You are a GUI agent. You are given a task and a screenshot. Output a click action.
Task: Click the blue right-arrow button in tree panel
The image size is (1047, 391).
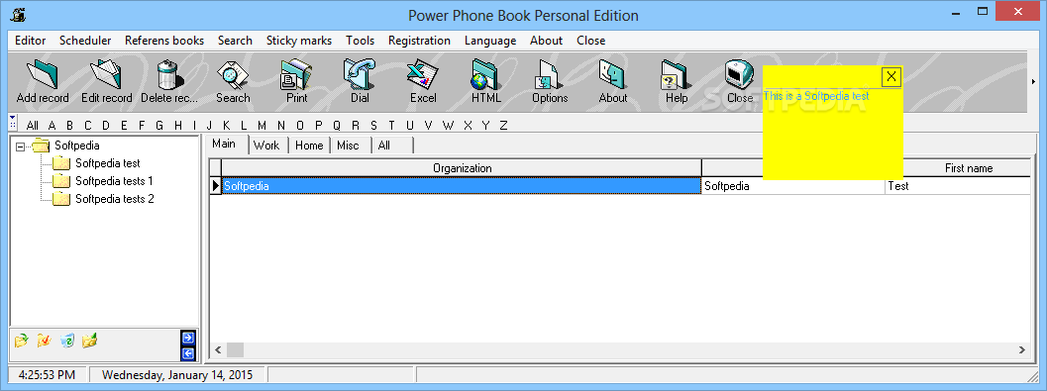click(x=187, y=338)
